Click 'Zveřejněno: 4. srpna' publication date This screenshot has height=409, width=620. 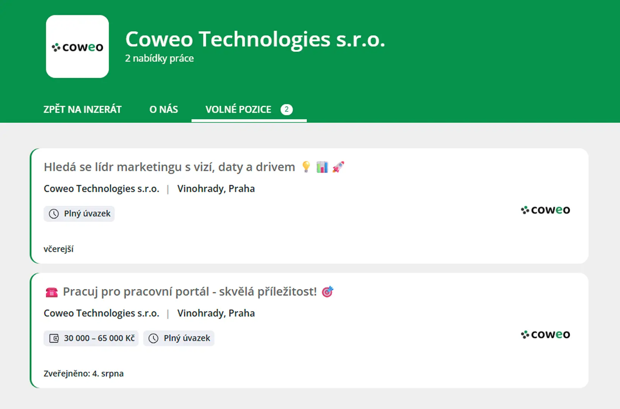click(x=83, y=374)
